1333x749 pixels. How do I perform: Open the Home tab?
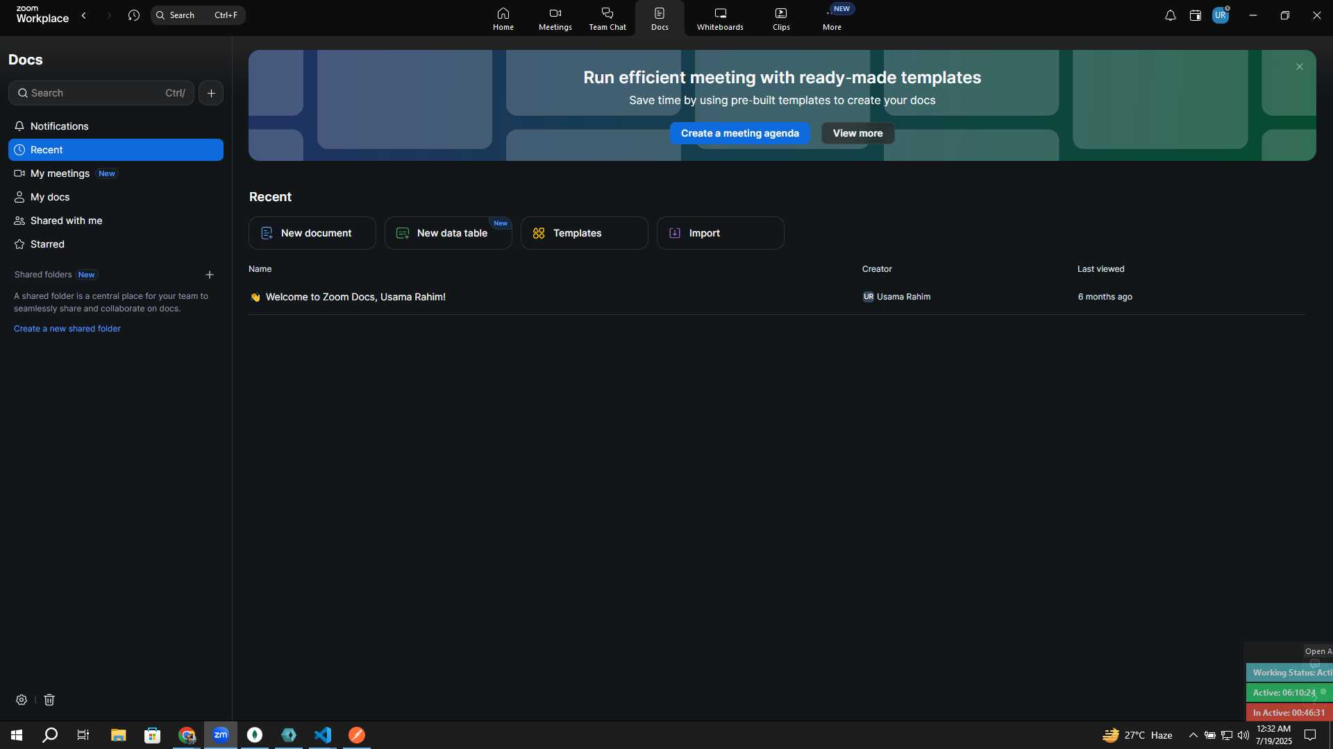click(x=503, y=19)
